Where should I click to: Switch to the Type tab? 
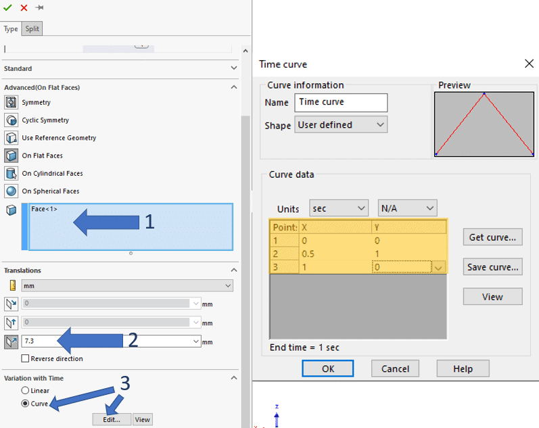[x=11, y=29]
